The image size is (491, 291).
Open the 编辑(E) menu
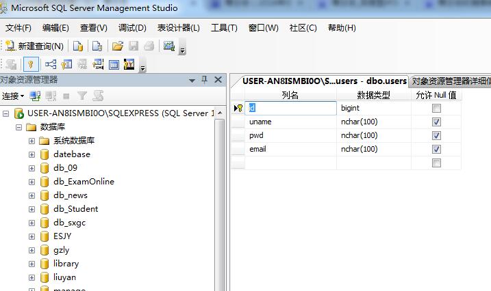(55, 28)
